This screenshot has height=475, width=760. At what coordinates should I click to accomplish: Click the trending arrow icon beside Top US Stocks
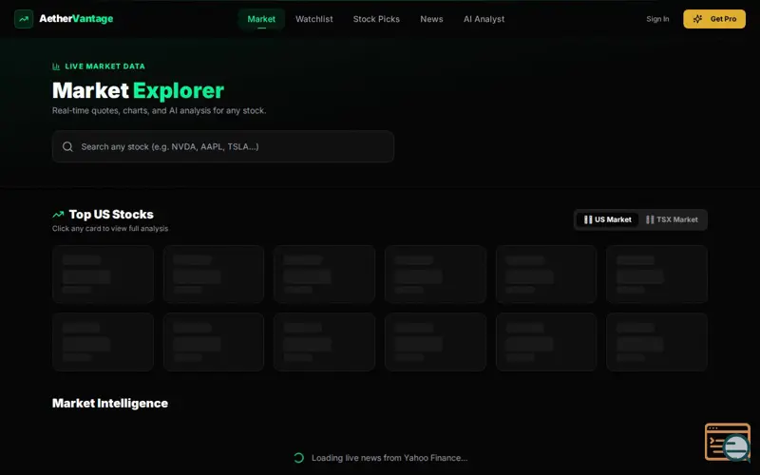pos(58,215)
